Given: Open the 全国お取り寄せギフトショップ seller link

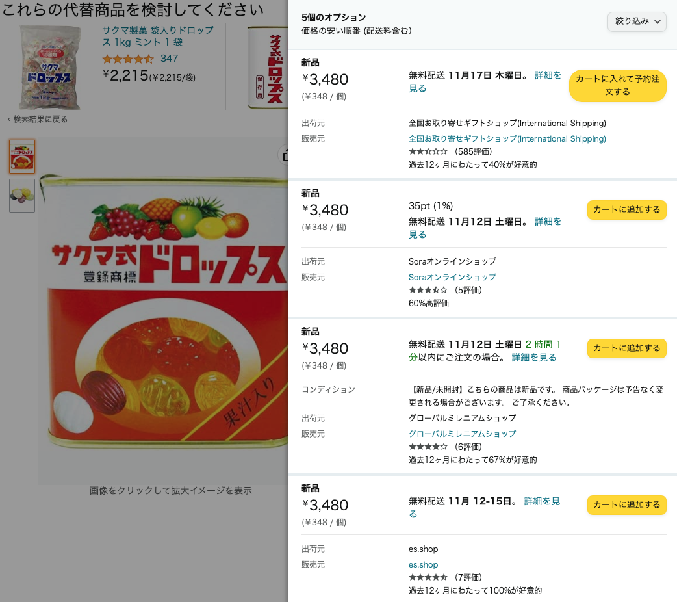Looking at the screenshot, I should point(507,139).
